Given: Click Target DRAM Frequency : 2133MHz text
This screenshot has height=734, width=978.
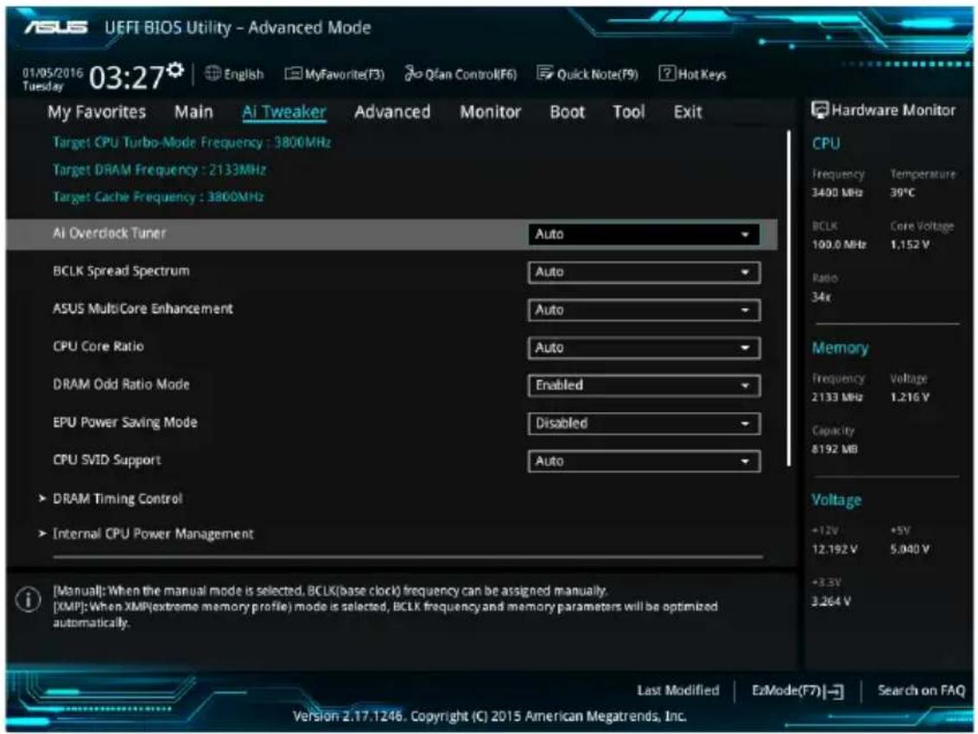Looking at the screenshot, I should pos(159,169).
